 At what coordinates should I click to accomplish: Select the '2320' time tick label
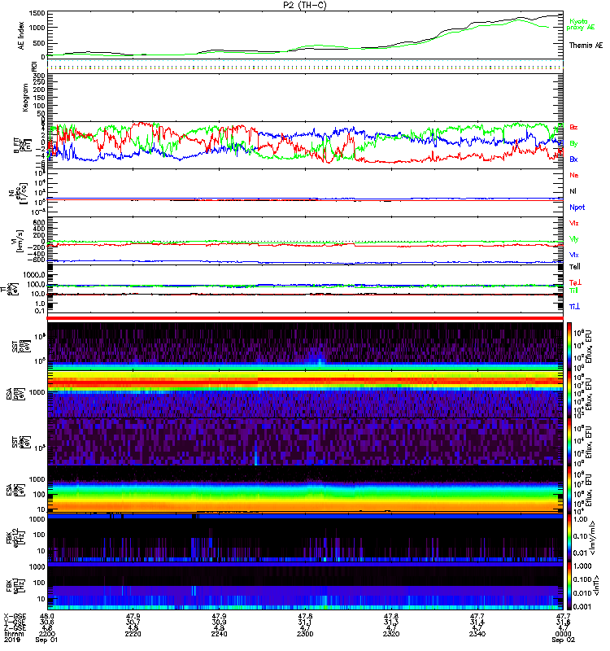pyautogui.click(x=391, y=634)
